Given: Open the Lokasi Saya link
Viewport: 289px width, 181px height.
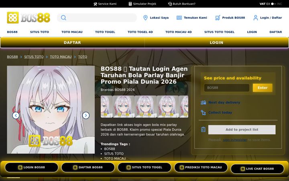Looking at the screenshot, I should [159, 18].
